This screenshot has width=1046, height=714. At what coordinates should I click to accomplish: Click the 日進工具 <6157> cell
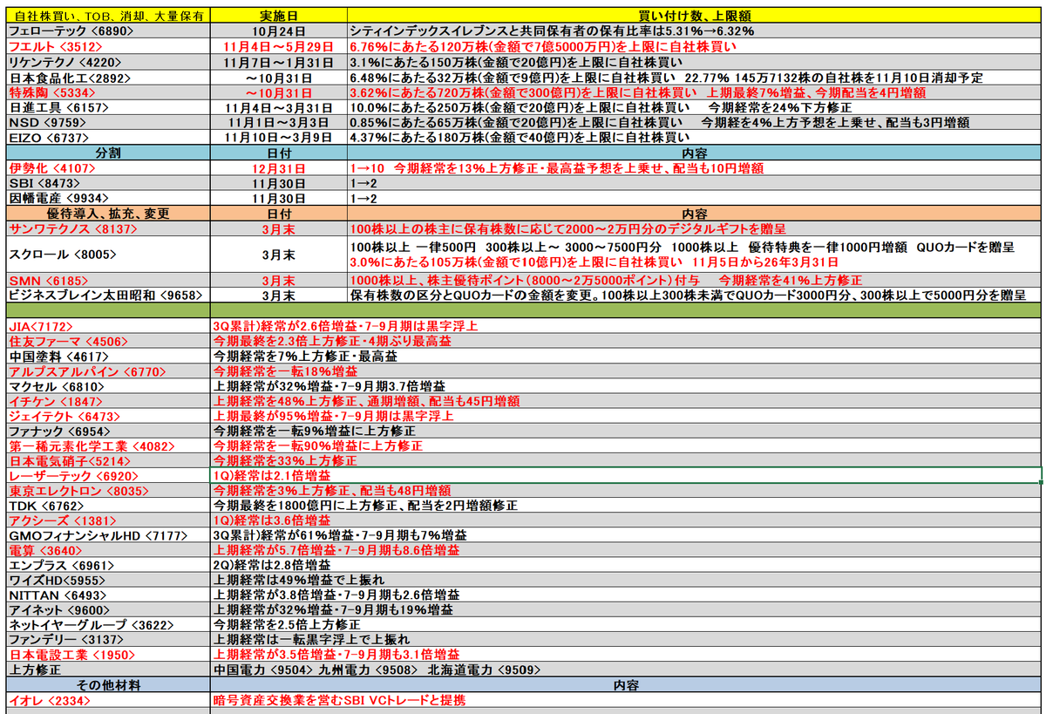108,106
